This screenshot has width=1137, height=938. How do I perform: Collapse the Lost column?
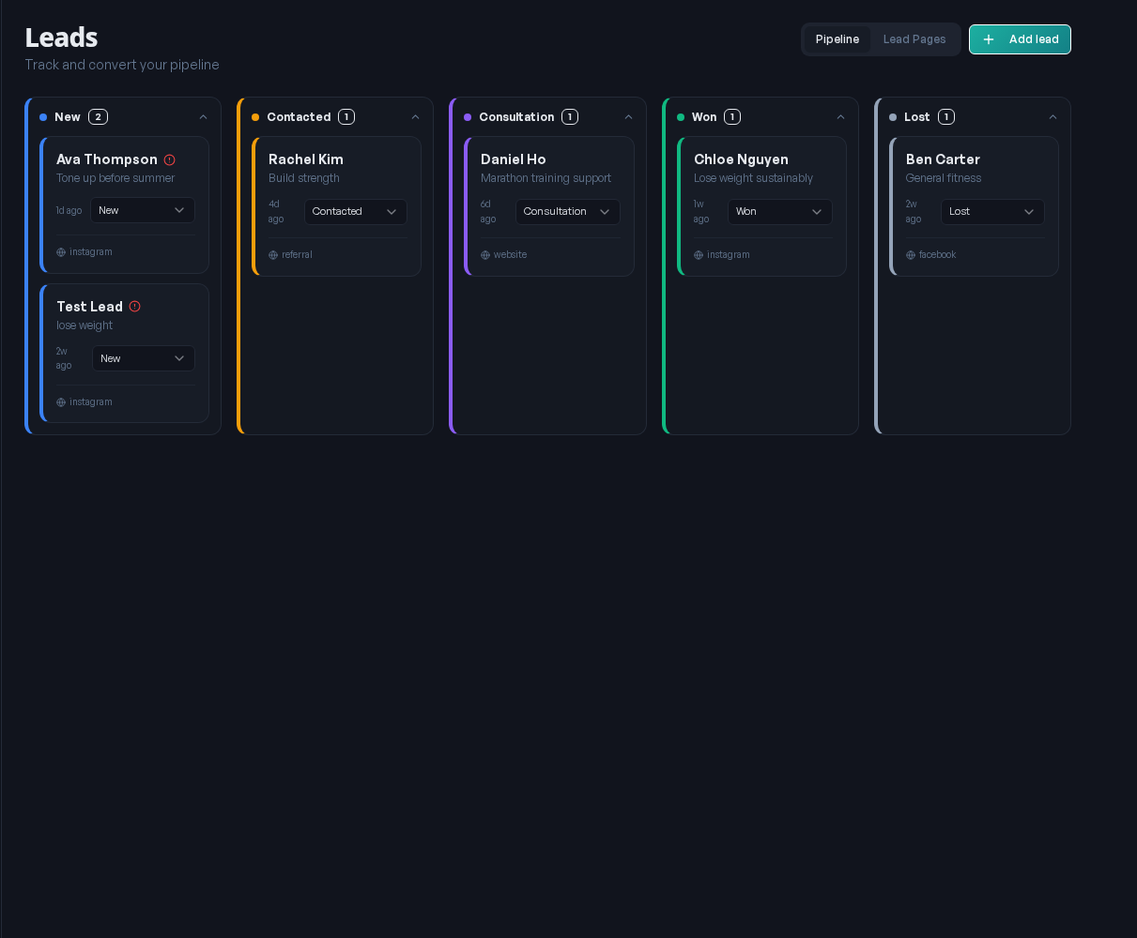(1052, 117)
